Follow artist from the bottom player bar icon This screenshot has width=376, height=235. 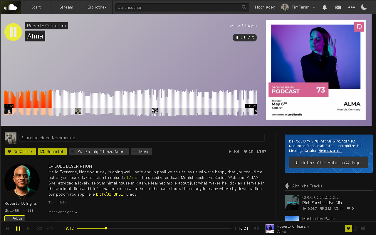(x=356, y=228)
